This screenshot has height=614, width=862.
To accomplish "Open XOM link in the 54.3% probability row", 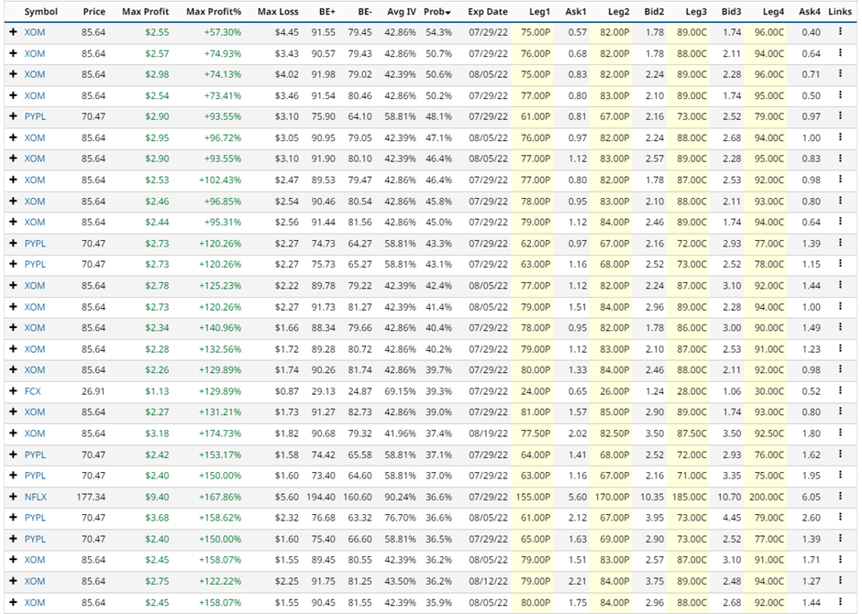I will tap(35, 32).
